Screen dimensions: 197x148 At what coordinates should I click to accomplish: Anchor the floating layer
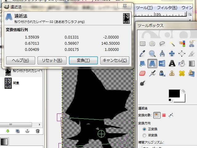pyautogui.click(x=27, y=131)
